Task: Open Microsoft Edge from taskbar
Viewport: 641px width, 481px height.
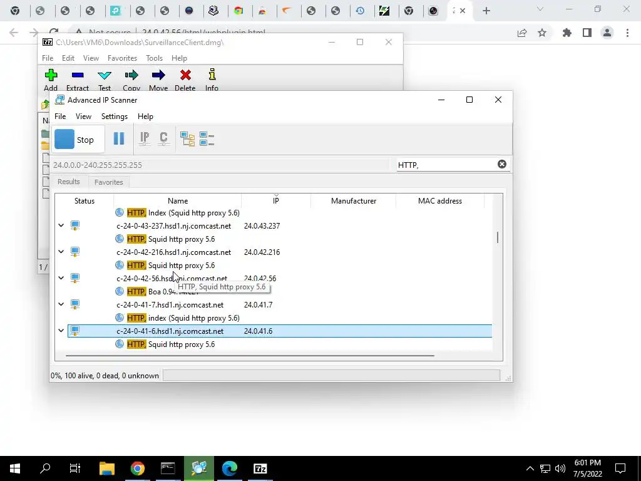Action: 230,468
